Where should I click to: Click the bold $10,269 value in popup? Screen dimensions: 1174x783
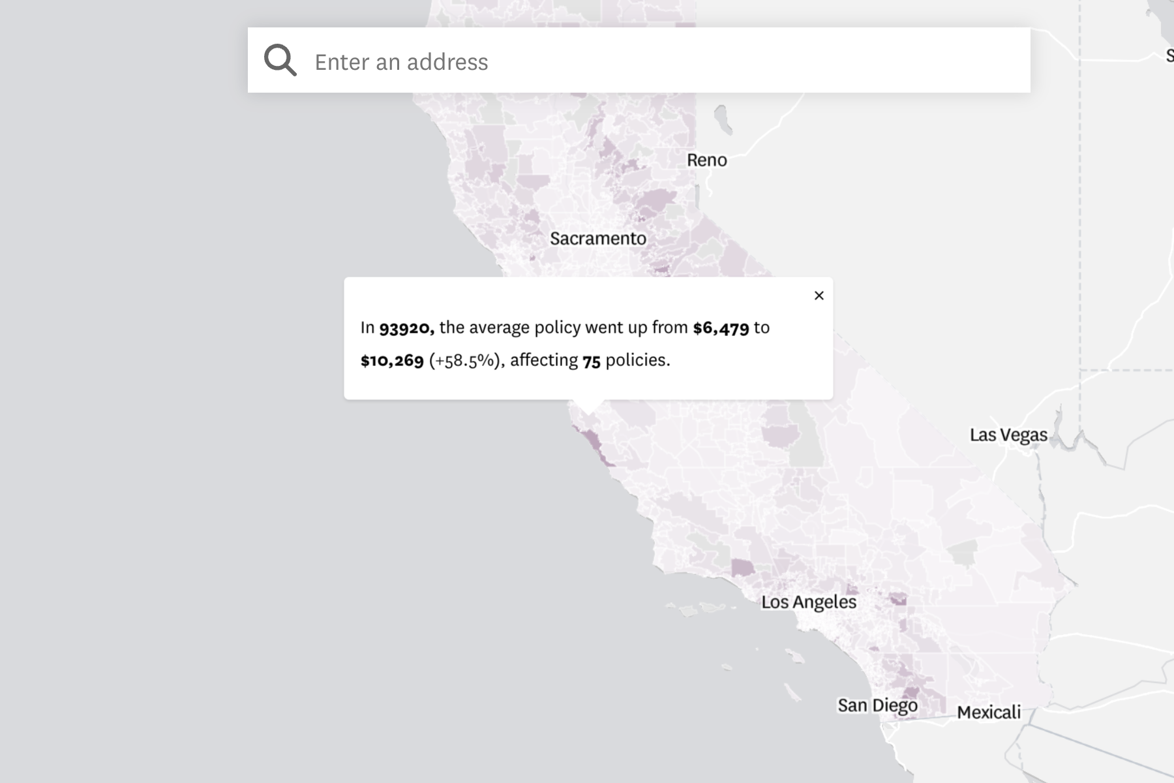[x=391, y=360]
